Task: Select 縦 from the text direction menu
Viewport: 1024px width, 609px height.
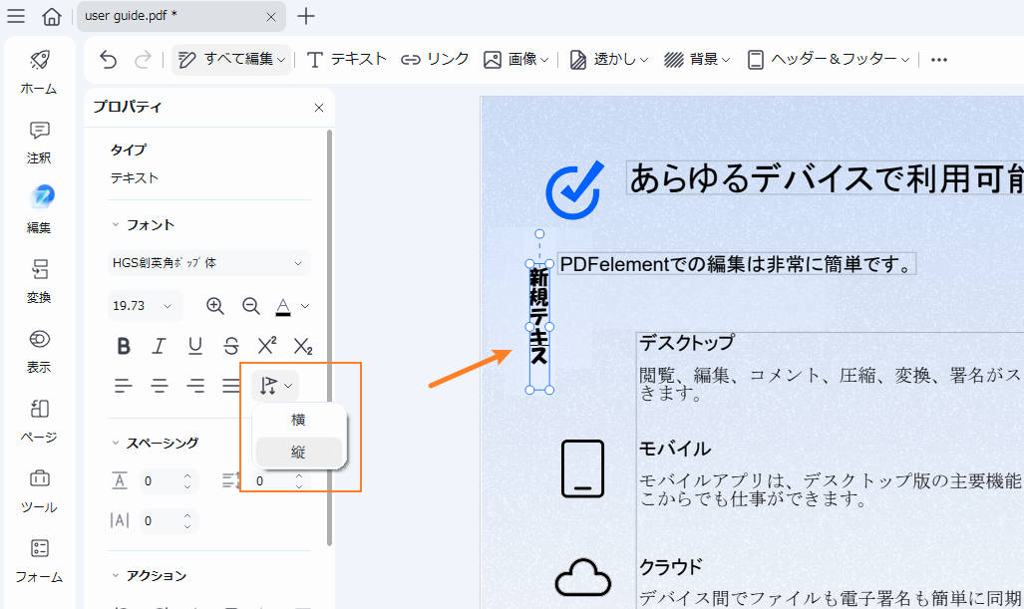Action: (299, 452)
